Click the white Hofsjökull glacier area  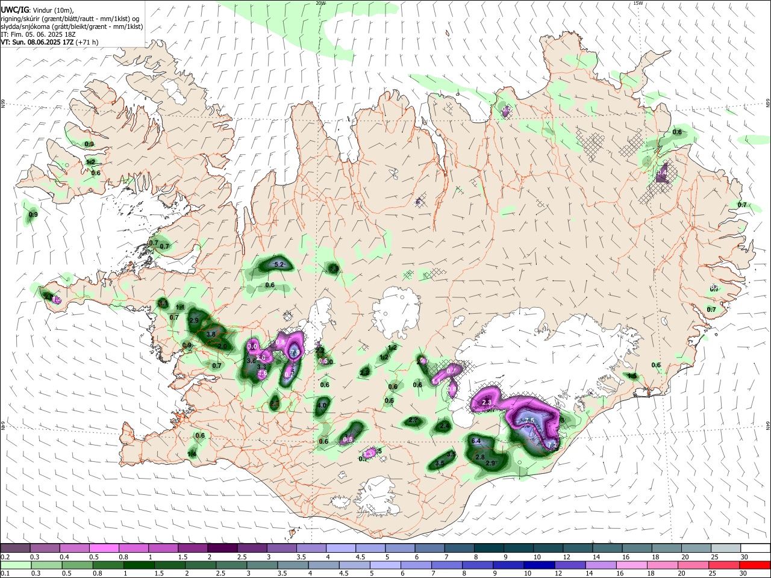396,311
